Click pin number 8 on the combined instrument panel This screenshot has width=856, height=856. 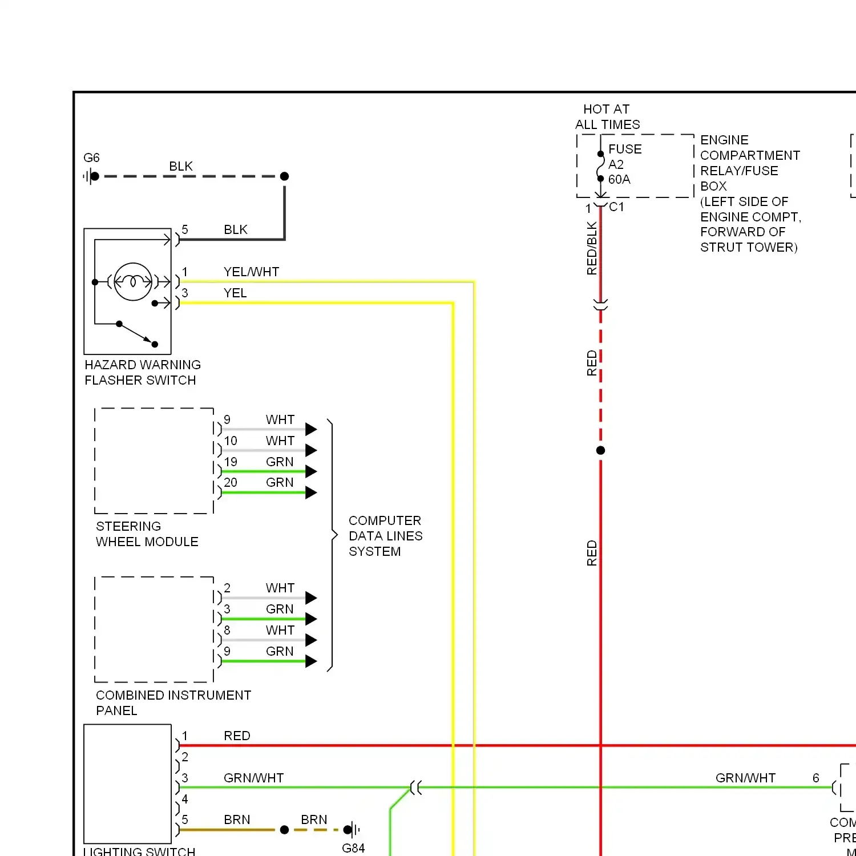coord(227,630)
